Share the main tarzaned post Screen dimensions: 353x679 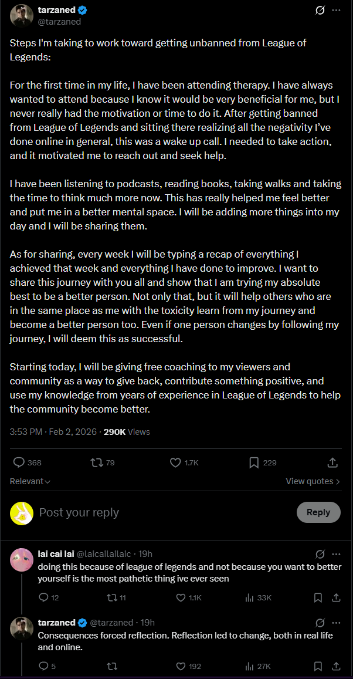pyautogui.click(x=332, y=462)
